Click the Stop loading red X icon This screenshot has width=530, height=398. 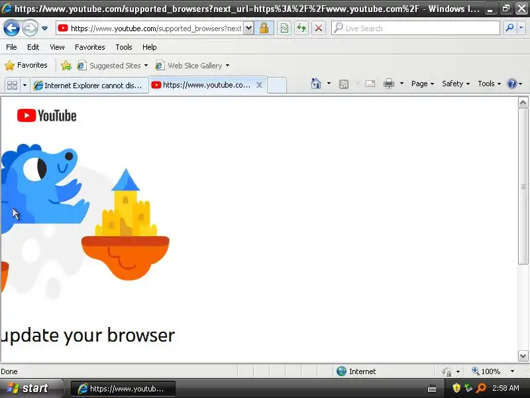coord(319,28)
